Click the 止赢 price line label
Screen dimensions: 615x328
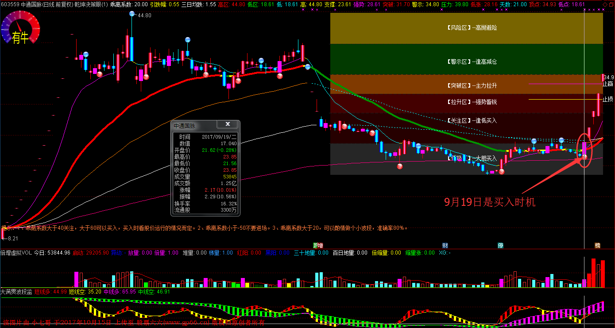[607, 84]
